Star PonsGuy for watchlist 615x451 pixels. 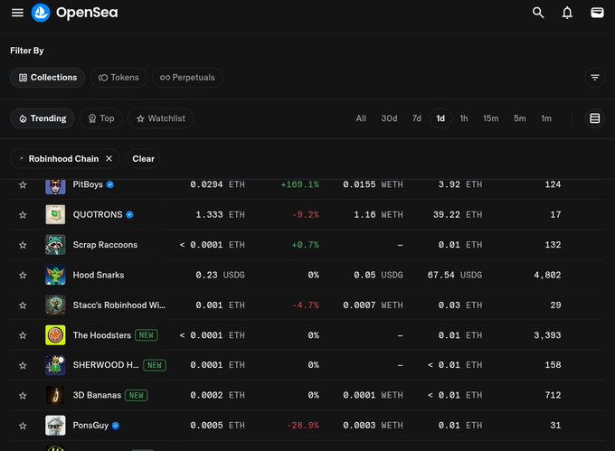23,426
